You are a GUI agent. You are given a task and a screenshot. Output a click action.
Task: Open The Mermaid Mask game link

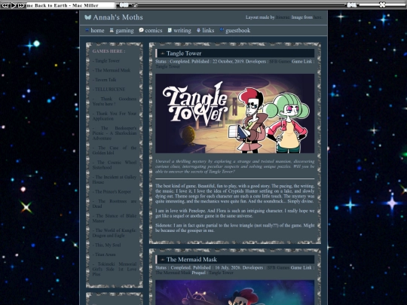[173, 273]
